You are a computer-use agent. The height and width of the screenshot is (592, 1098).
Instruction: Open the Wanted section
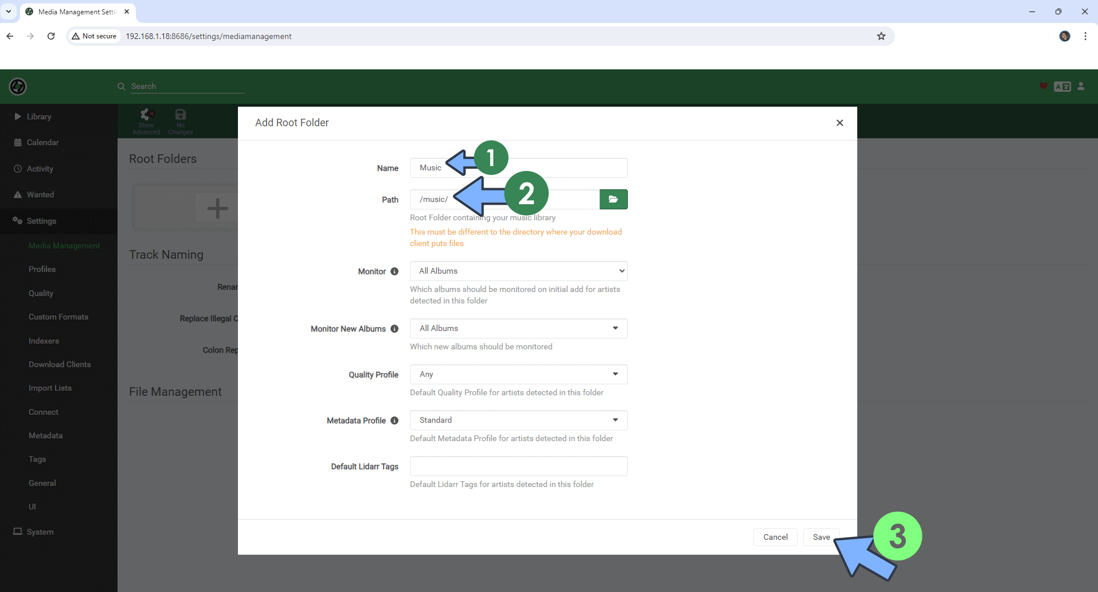(x=40, y=194)
